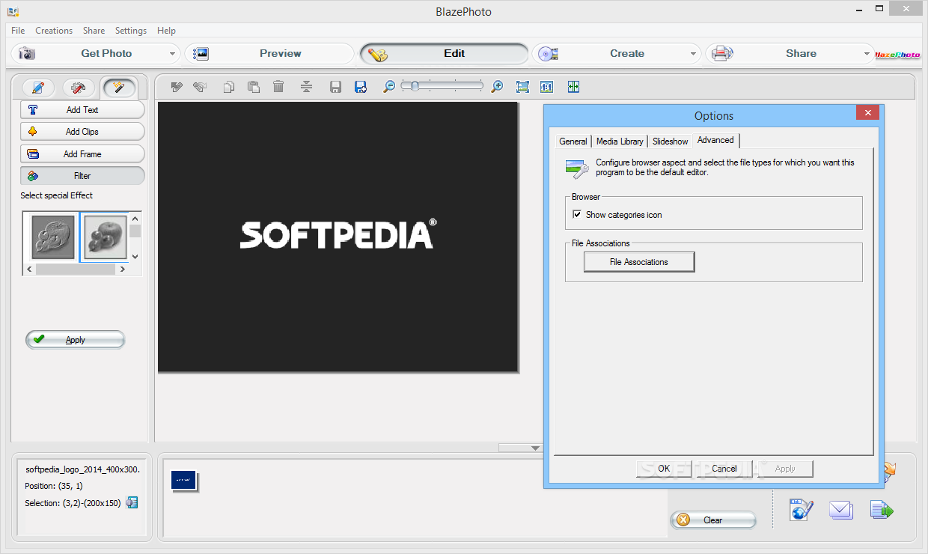Click the email envelope share icon
The width and height of the screenshot is (928, 554).
841,511
